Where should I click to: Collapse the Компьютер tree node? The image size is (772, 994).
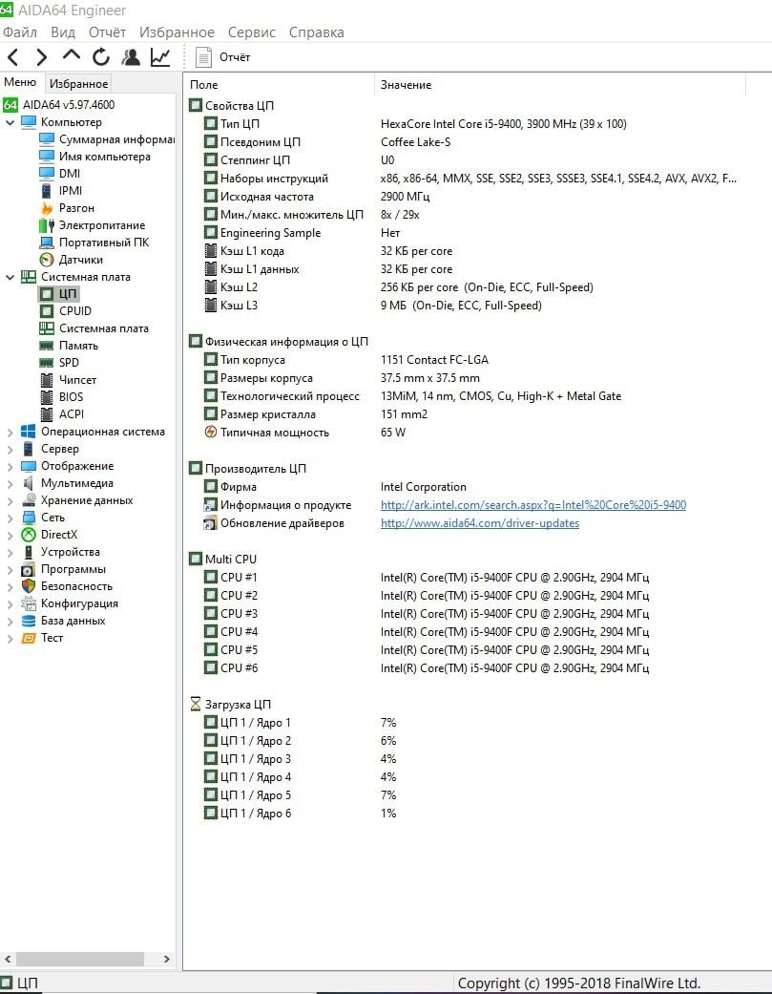[10, 122]
